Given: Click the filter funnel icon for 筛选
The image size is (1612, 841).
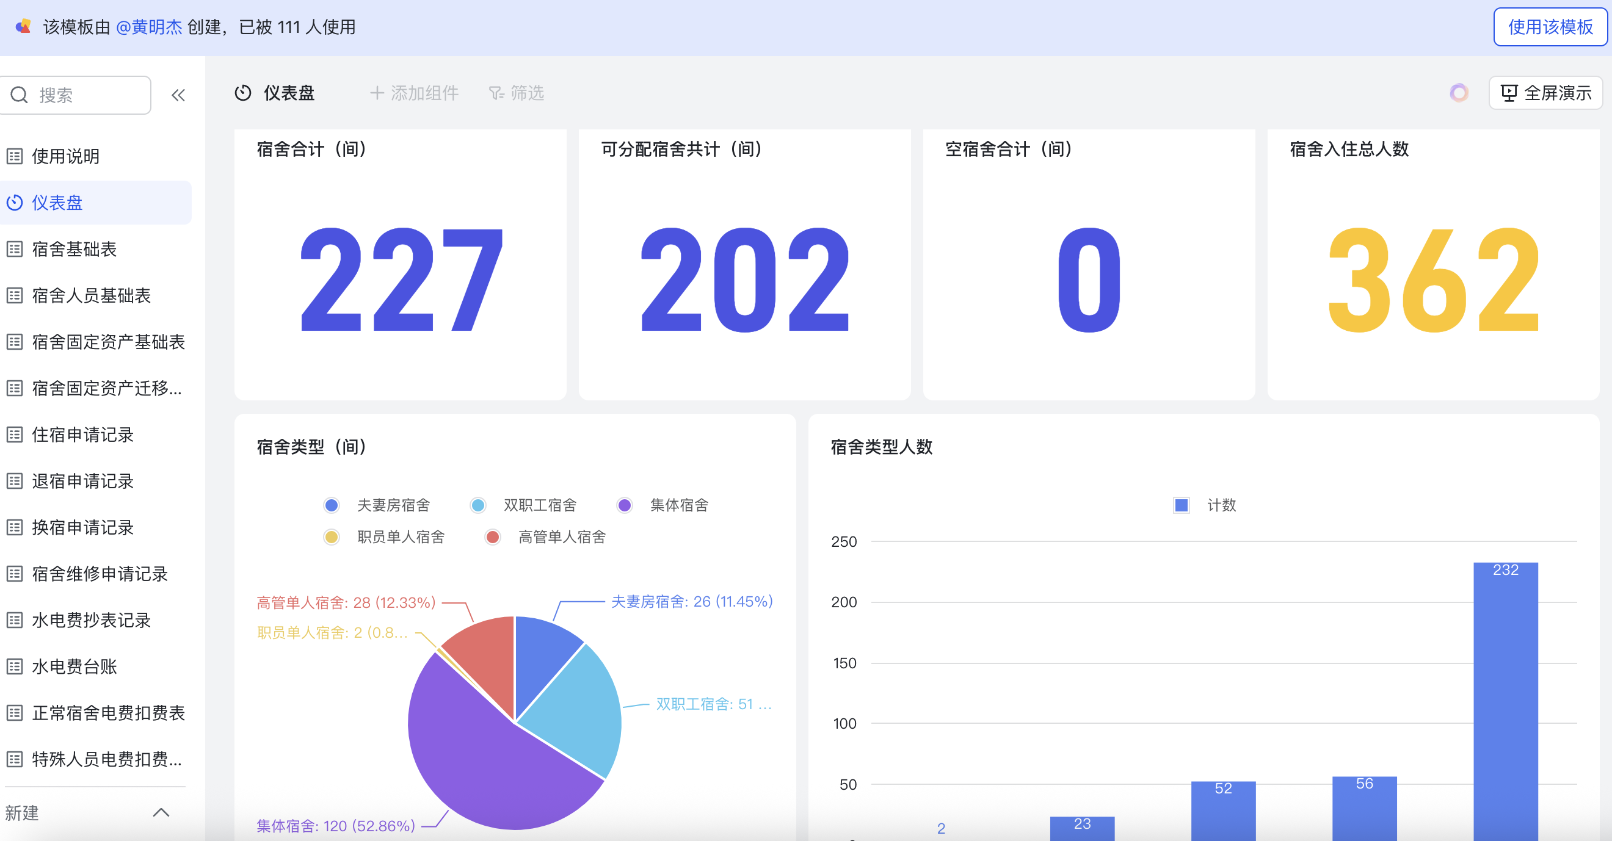Looking at the screenshot, I should coord(496,93).
